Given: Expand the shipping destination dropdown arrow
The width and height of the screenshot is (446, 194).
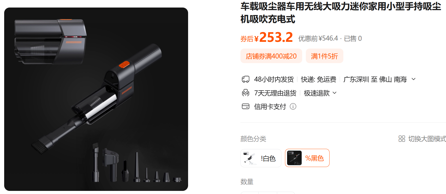Looking at the screenshot, I should pyautogui.click(x=413, y=79).
